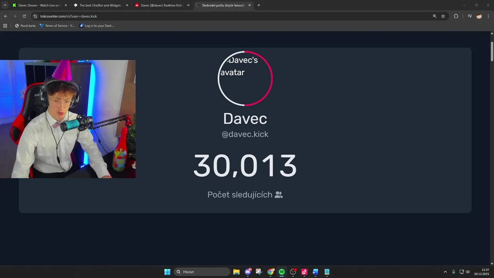
Task: Switch to Davec Stream Kick tab
Action: click(39, 5)
